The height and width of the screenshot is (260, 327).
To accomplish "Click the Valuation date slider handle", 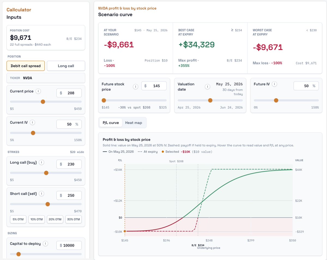I will click(x=210, y=100).
